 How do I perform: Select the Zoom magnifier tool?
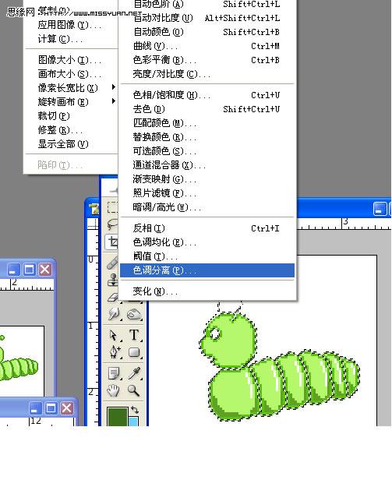tap(133, 390)
